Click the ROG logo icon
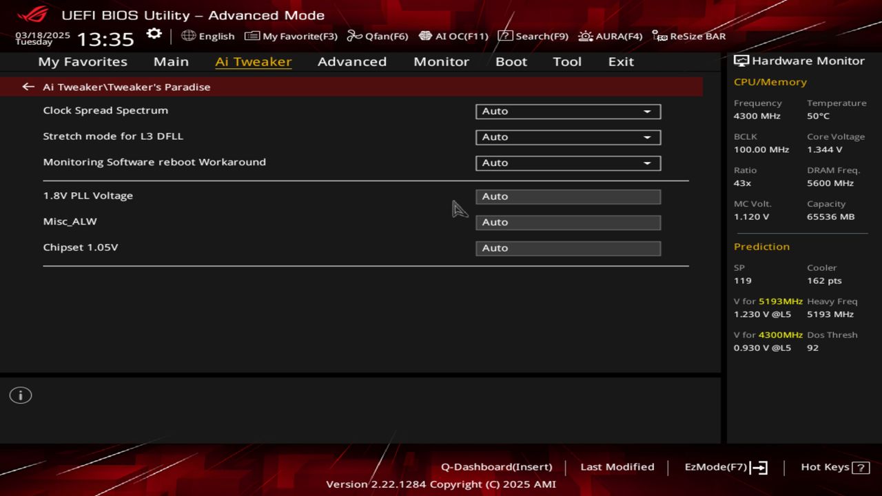This screenshot has width=882, height=496. click(x=32, y=14)
